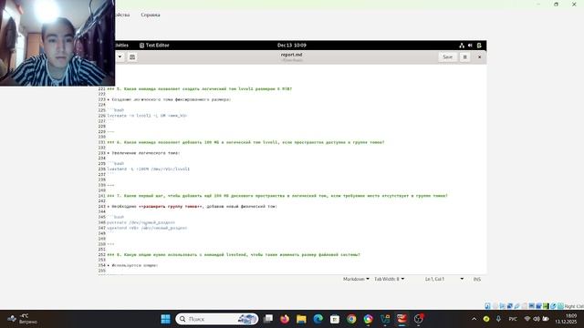
Task: Open speaker volume control in the tray
Action: coord(537,319)
